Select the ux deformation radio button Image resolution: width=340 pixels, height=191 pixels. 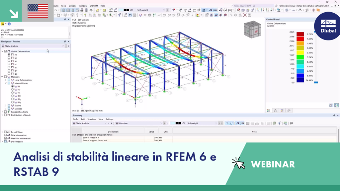tap(9, 58)
